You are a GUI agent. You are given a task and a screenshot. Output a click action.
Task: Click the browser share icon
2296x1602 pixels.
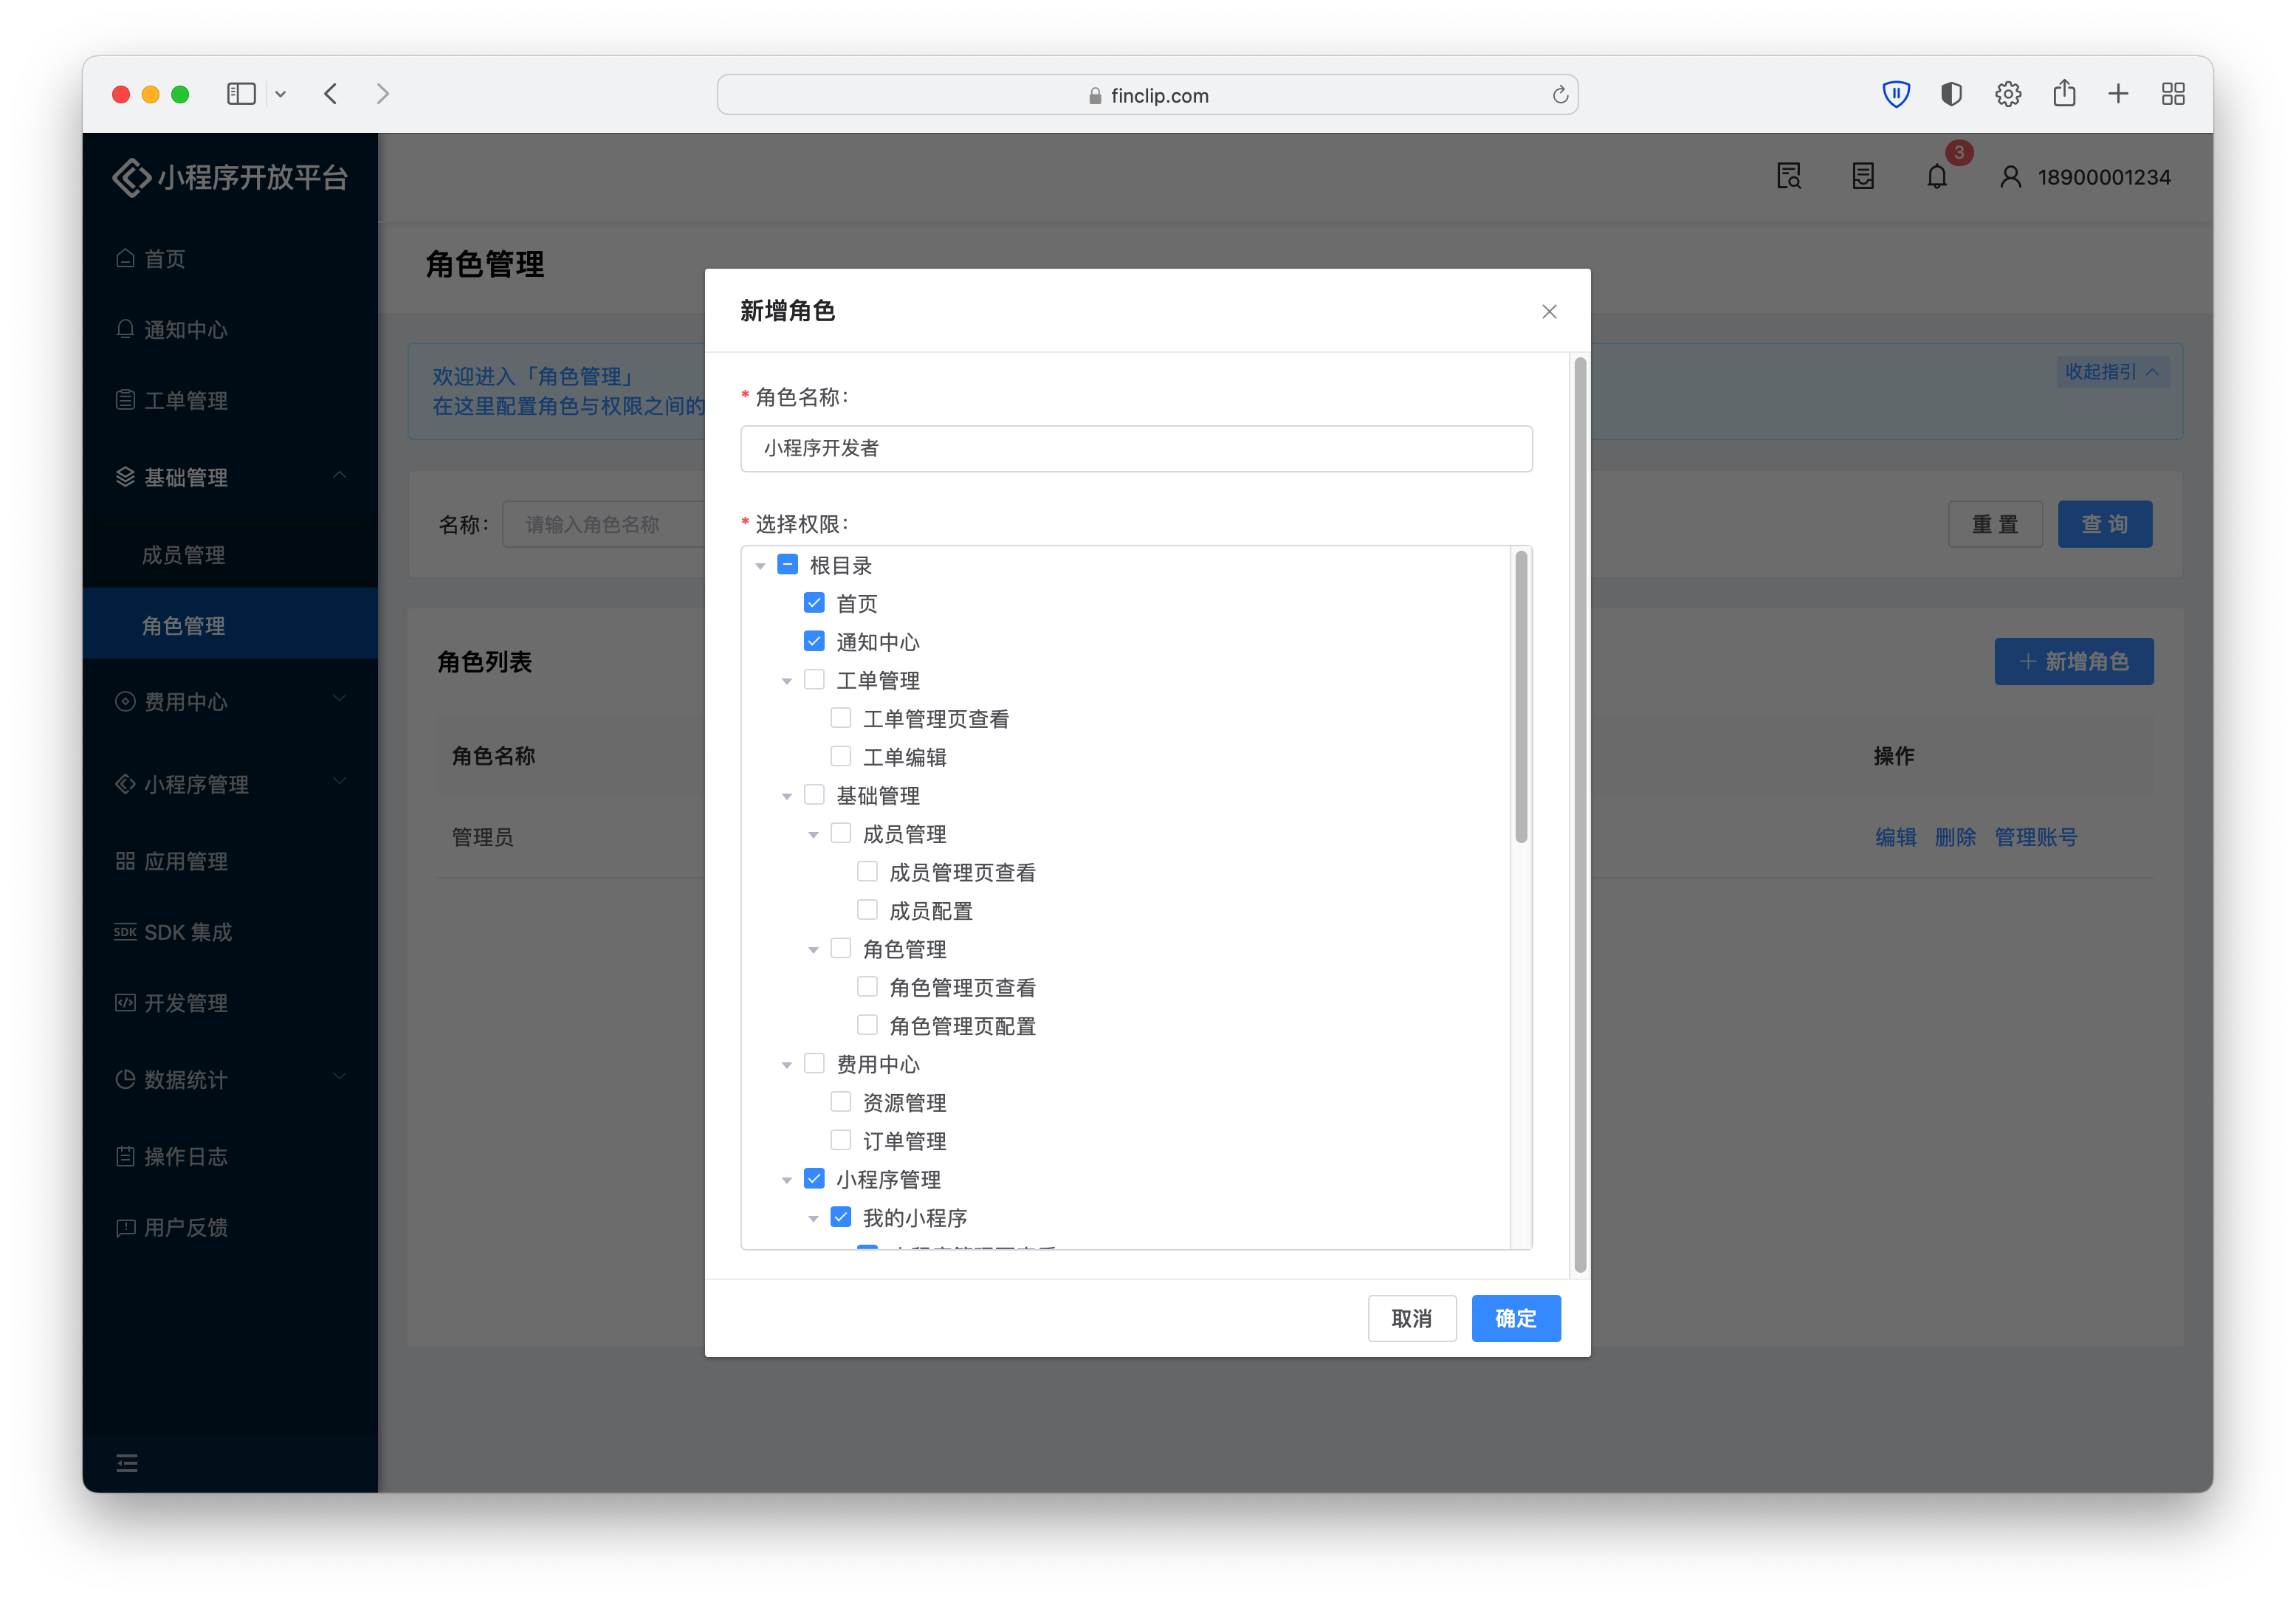pyautogui.click(x=2064, y=93)
